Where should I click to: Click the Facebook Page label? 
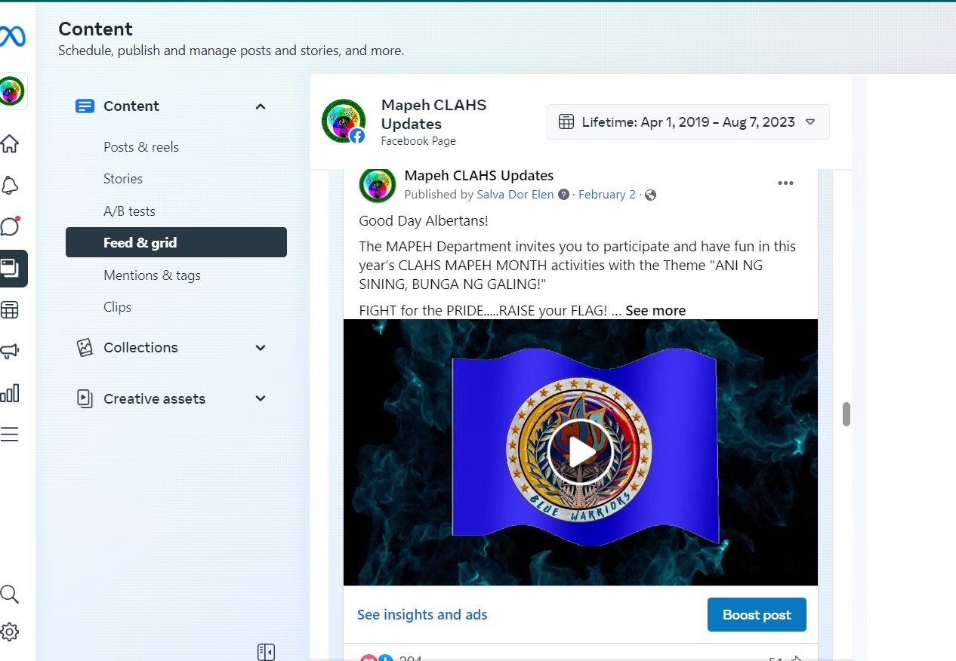click(418, 141)
